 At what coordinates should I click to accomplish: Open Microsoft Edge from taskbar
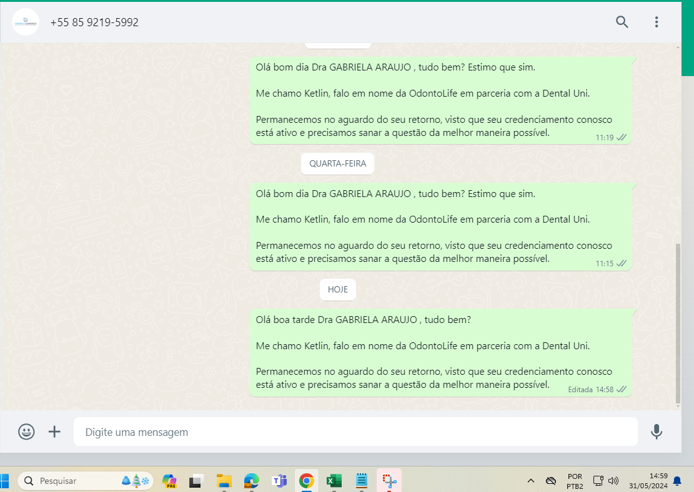[251, 481]
